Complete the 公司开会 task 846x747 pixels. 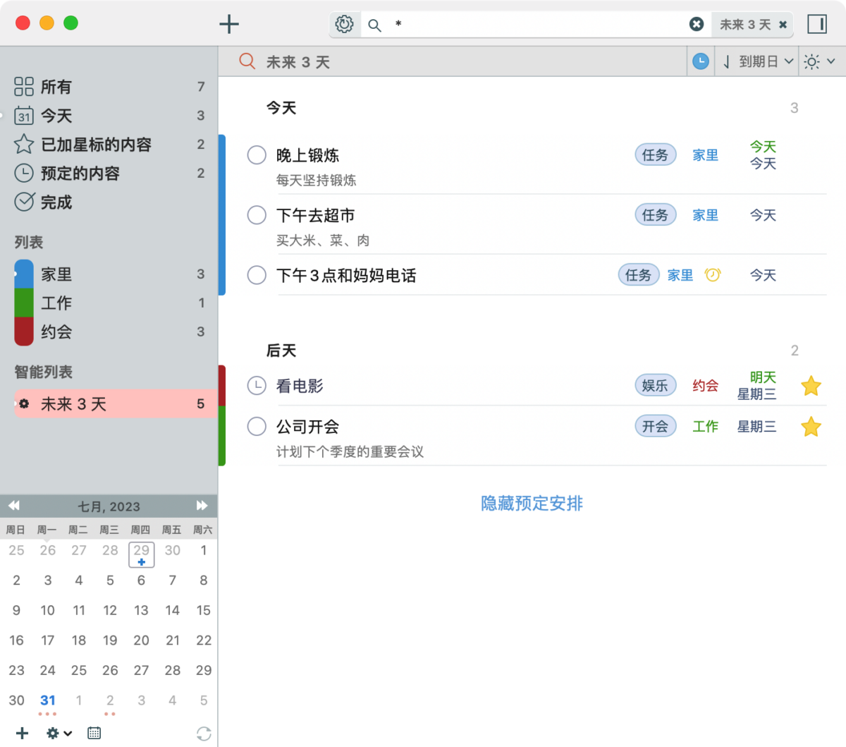pyautogui.click(x=257, y=426)
